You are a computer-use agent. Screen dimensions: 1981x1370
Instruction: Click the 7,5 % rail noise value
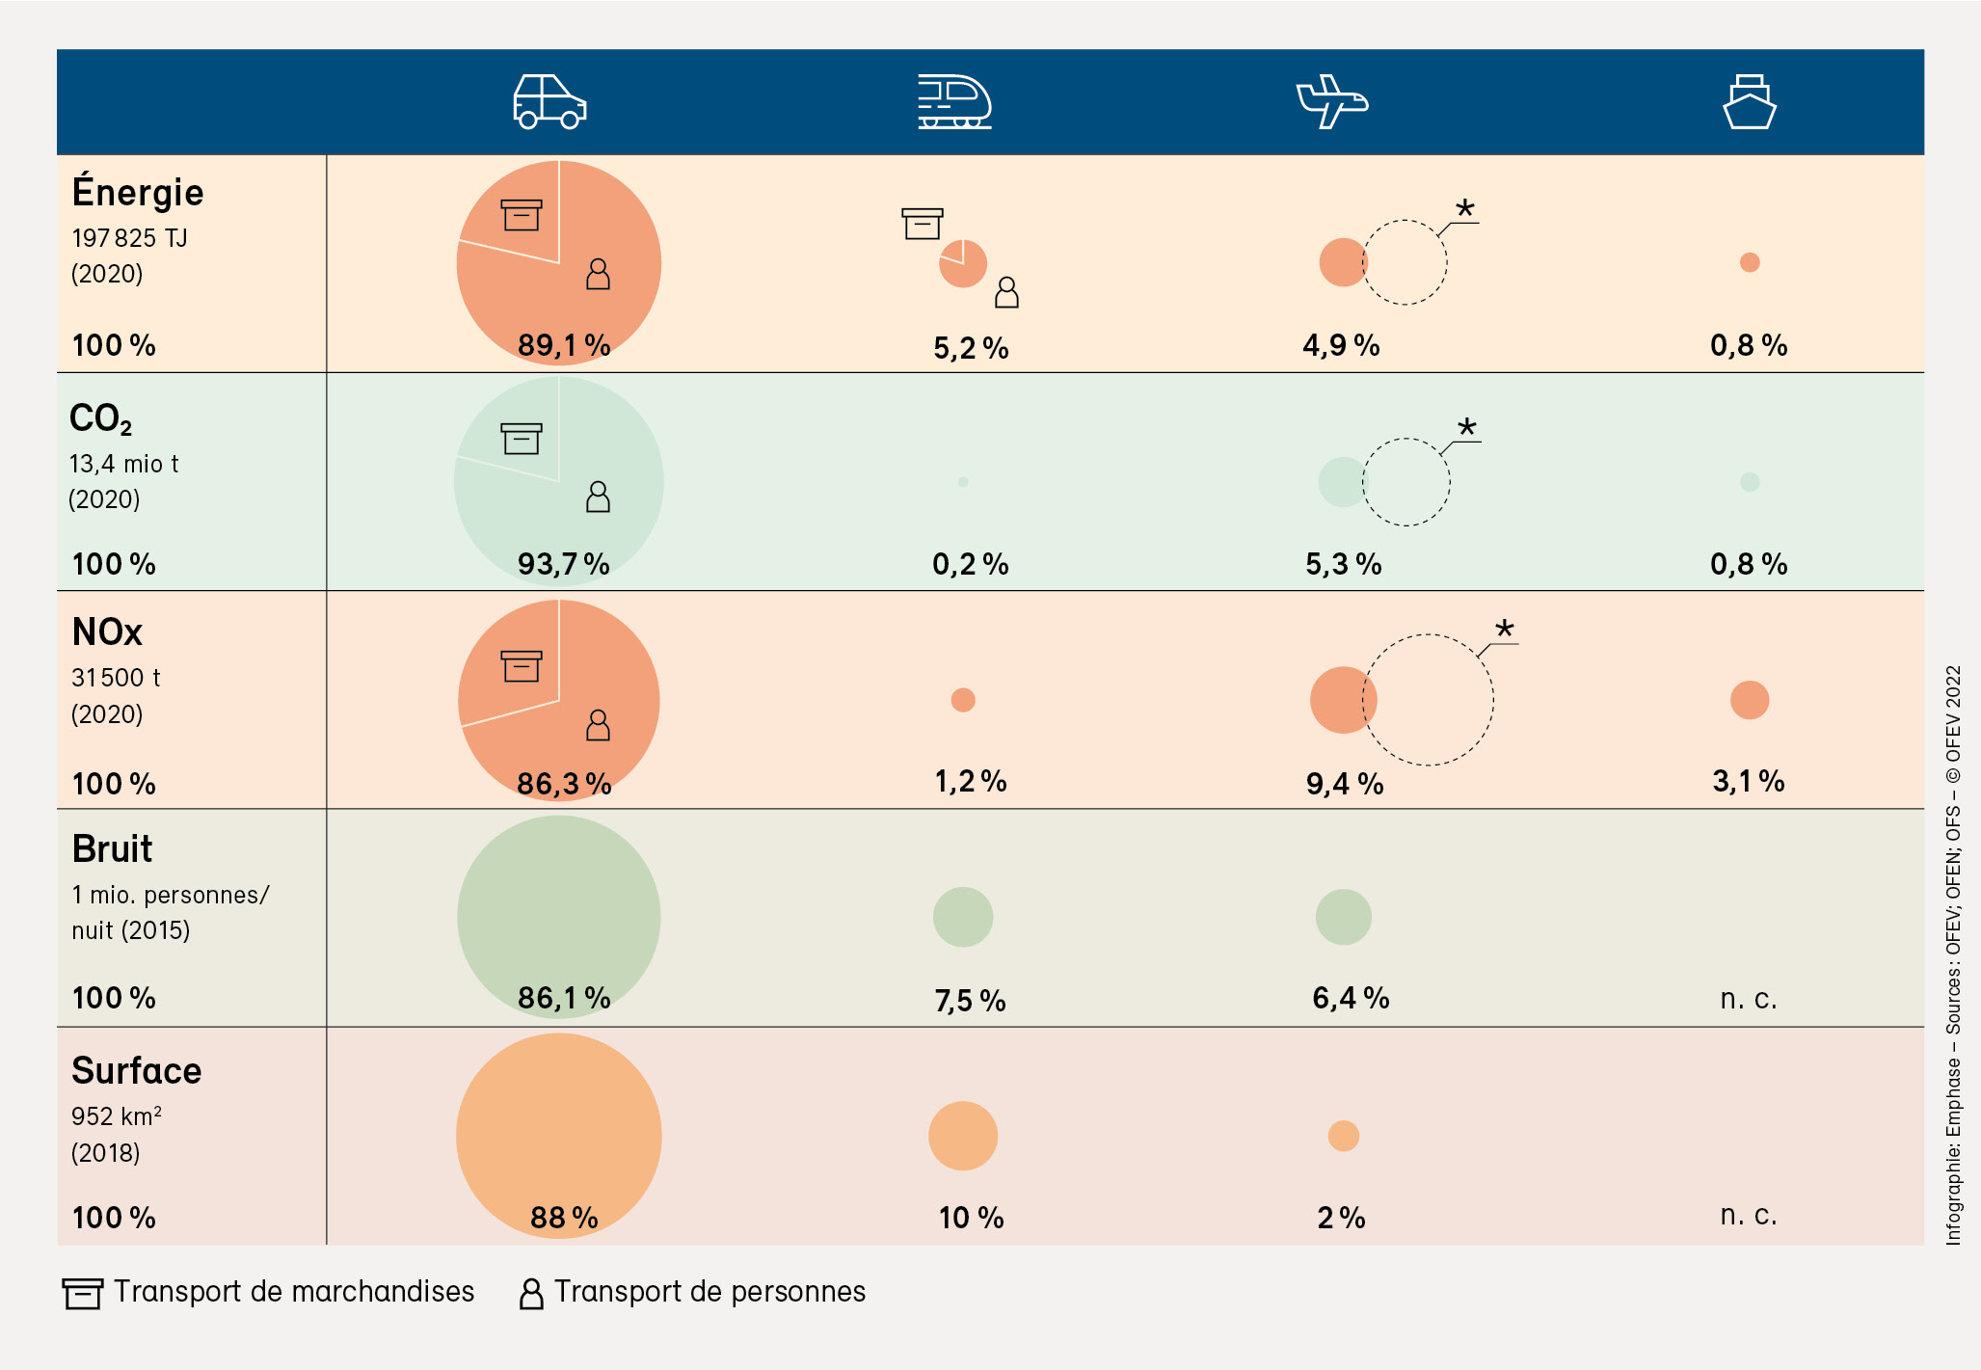coord(970,1001)
